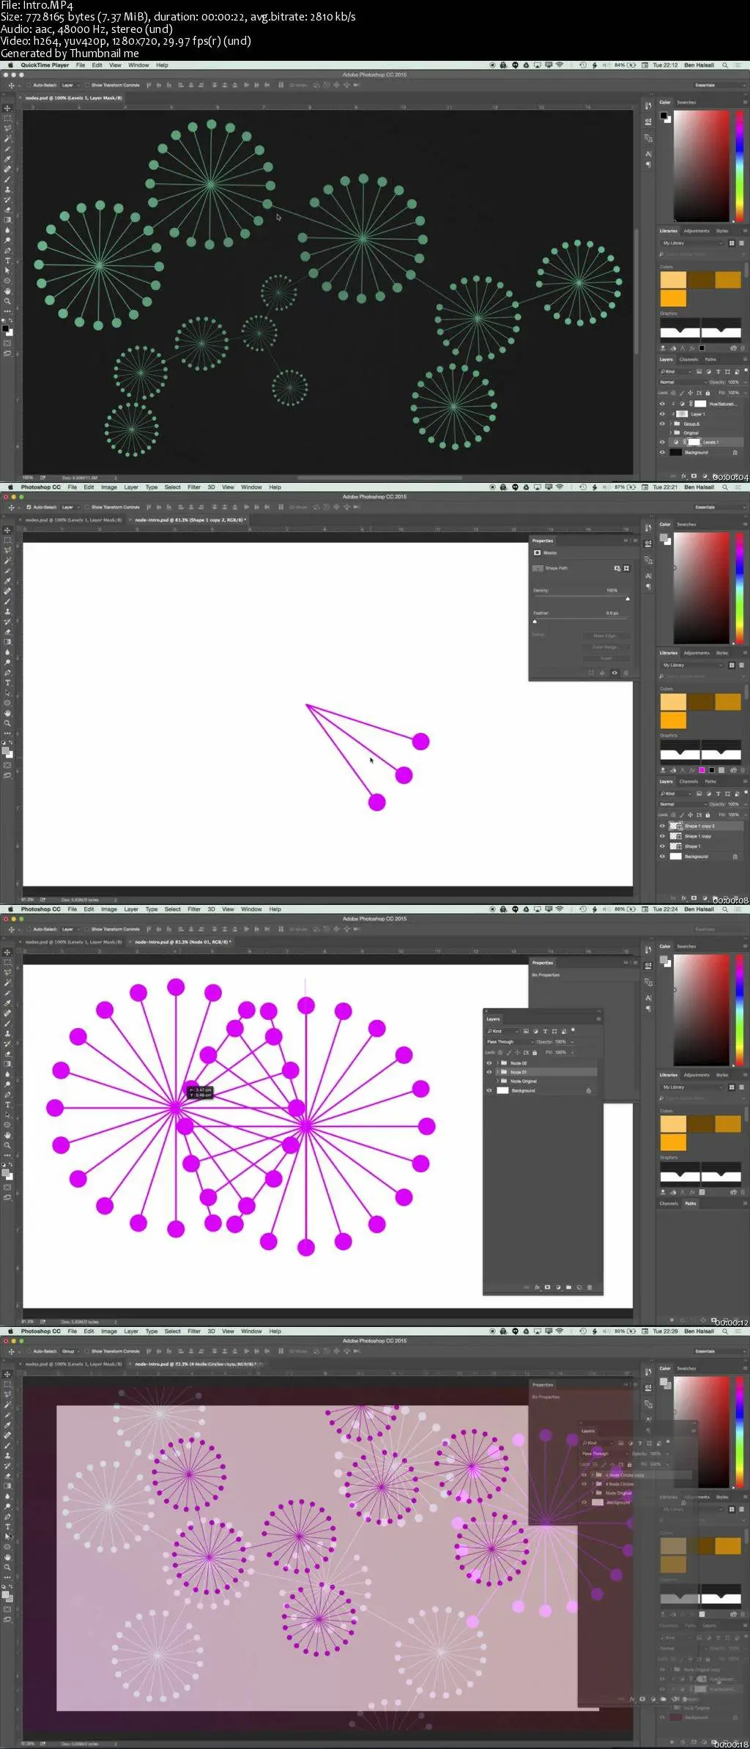Click new group folder icon in floating Layers footer
Image resolution: width=750 pixels, height=1749 pixels.
568,1287
